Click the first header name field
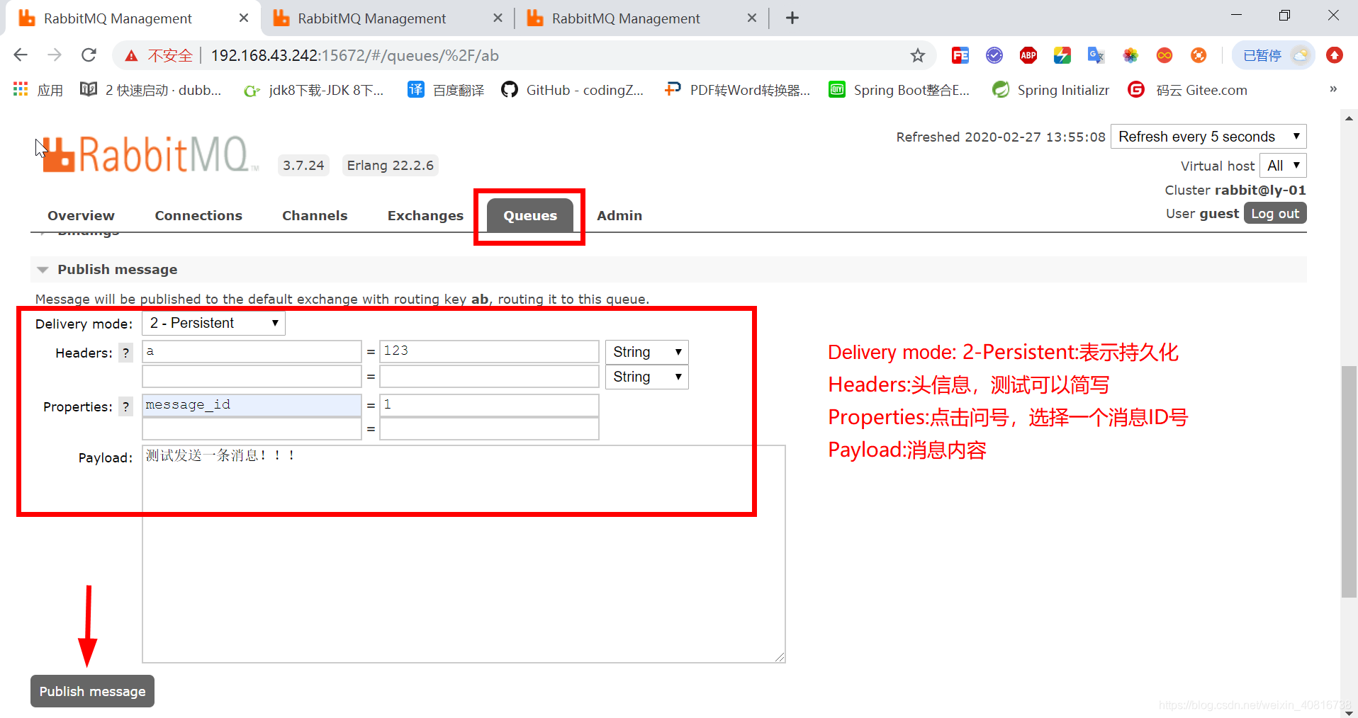 252,351
